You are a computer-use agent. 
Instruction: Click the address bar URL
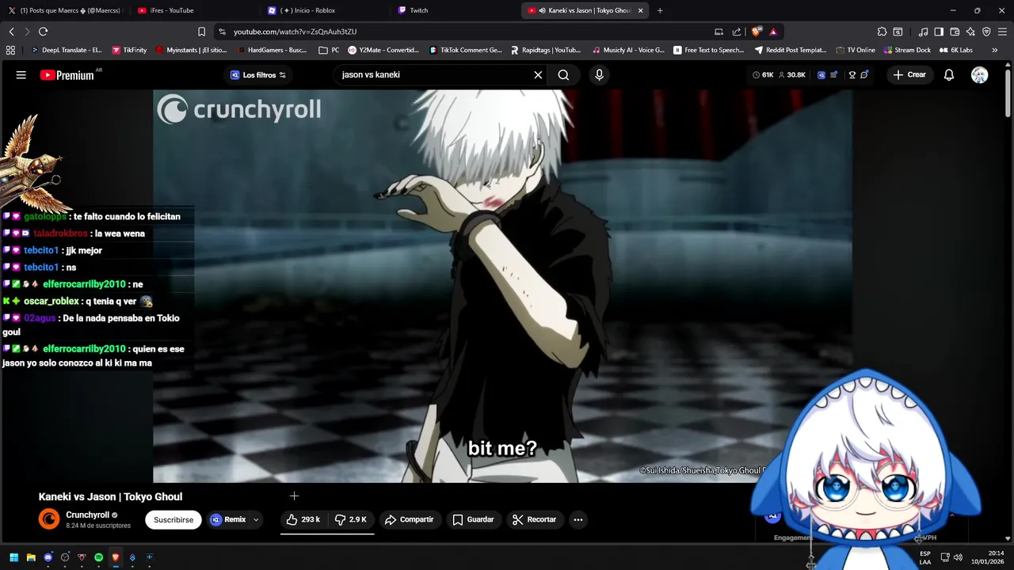(295, 32)
